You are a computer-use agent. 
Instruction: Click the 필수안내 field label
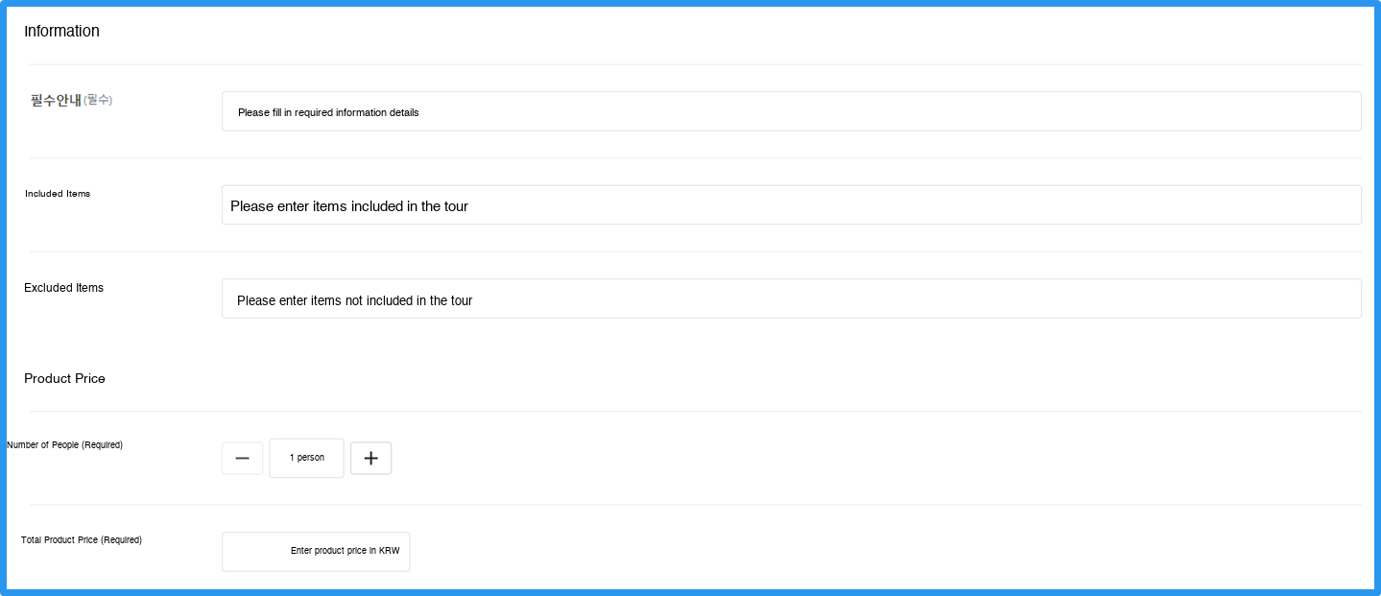pos(56,100)
